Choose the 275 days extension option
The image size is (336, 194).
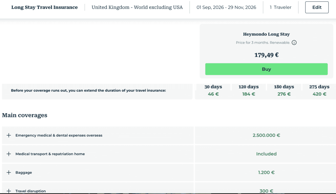point(319,90)
